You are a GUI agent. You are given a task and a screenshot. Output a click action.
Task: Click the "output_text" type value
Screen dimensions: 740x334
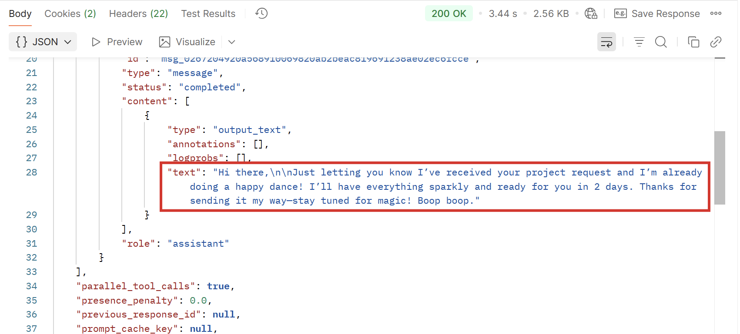pyautogui.click(x=250, y=130)
